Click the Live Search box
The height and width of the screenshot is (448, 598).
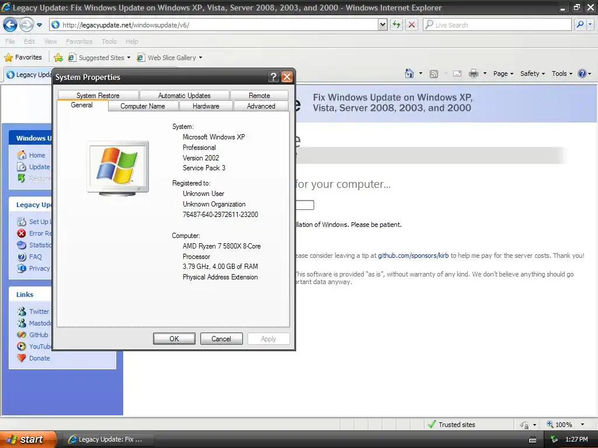tap(496, 24)
